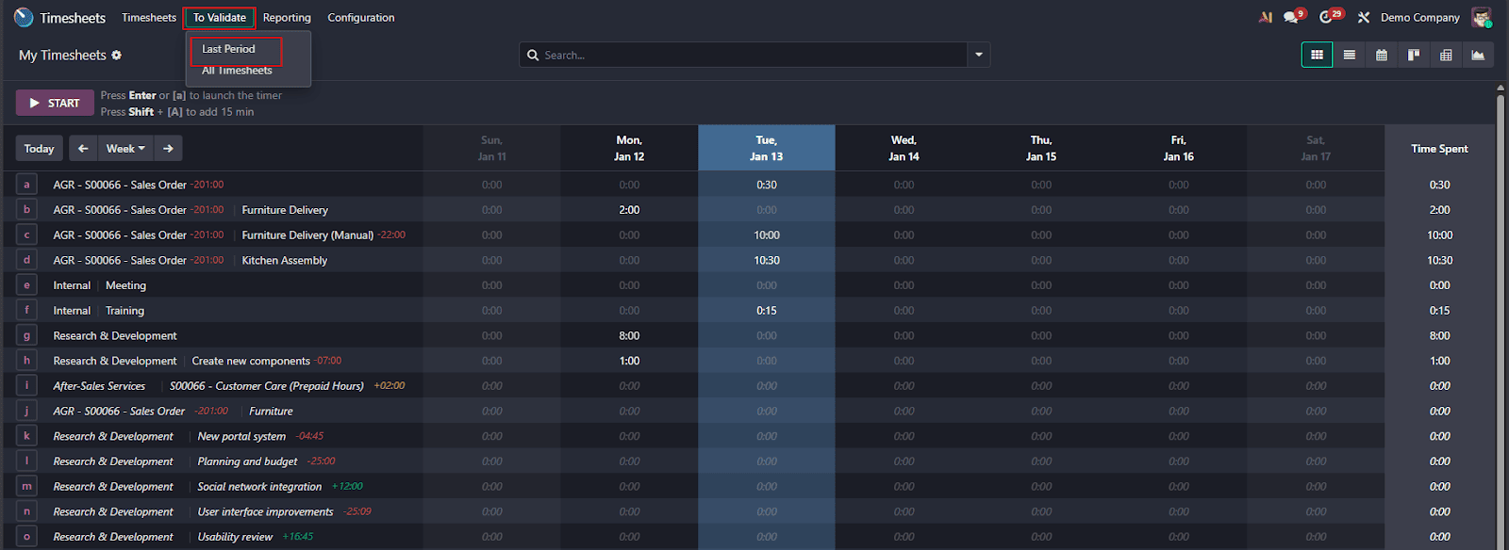Open the Configuration menu
Image resolution: width=1509 pixels, height=550 pixels.
pos(361,17)
